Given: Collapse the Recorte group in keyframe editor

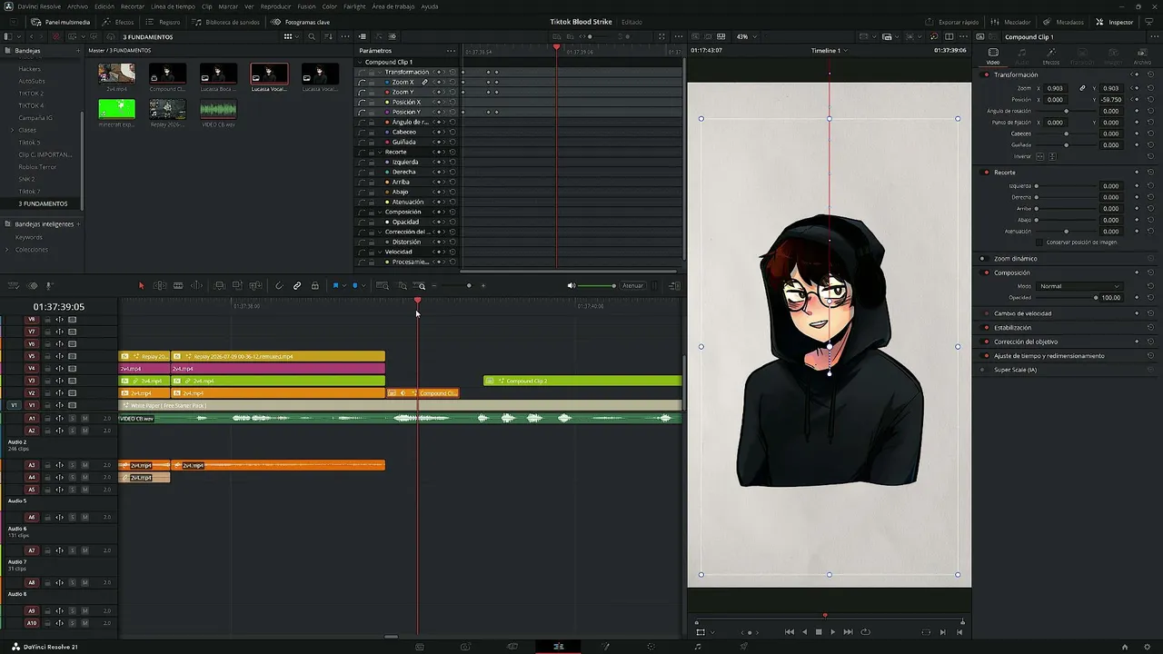Looking at the screenshot, I should tap(381, 152).
